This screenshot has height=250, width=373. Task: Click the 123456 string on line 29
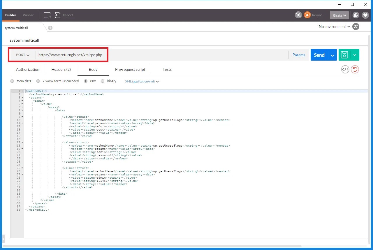point(102,181)
